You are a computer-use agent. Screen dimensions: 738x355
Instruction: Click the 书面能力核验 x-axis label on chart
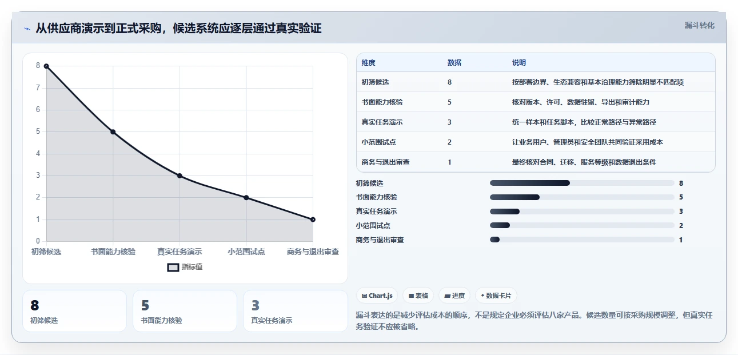(x=113, y=252)
